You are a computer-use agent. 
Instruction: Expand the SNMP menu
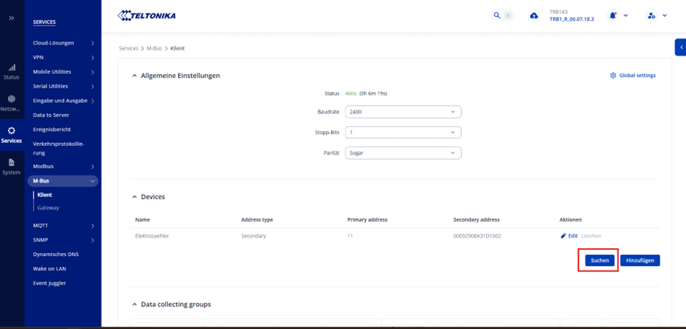(x=64, y=240)
